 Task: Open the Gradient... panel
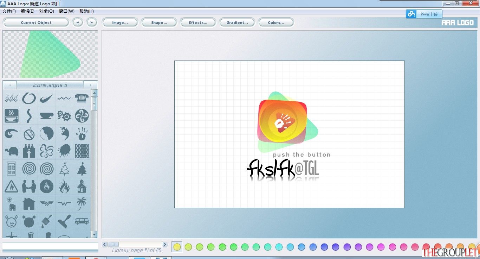point(237,23)
